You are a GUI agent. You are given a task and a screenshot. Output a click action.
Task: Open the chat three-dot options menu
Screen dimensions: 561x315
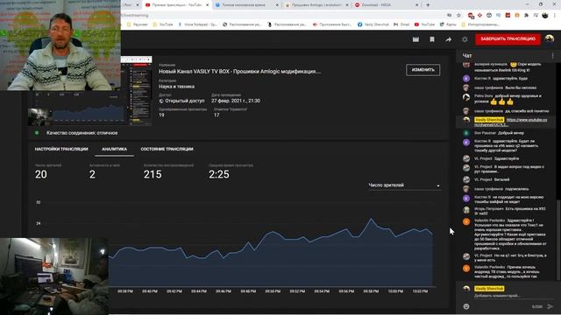(552, 56)
